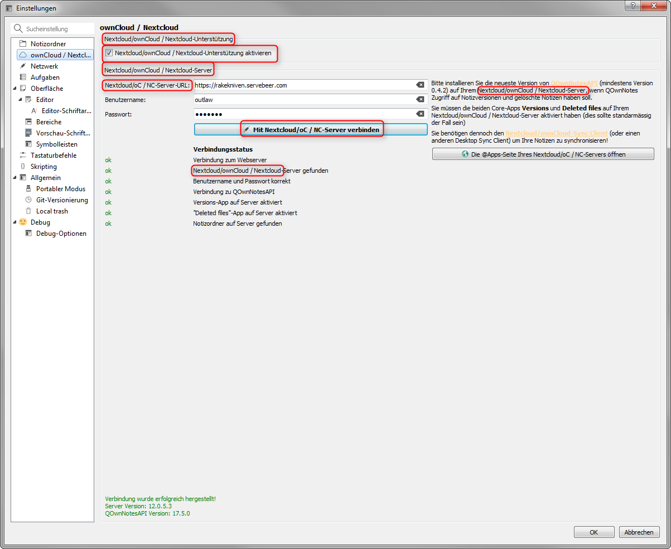Select the ownCloud / Nextcloud cloud icon
This screenshot has width=671, height=549.
23,55
